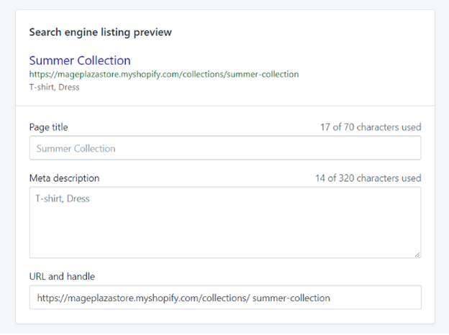Click the Page title label
This screenshot has height=335, width=449.
(48, 127)
